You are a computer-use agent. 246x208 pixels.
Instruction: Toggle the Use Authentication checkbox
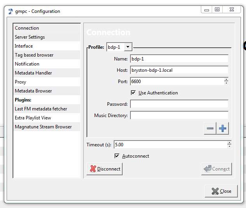click(x=134, y=93)
